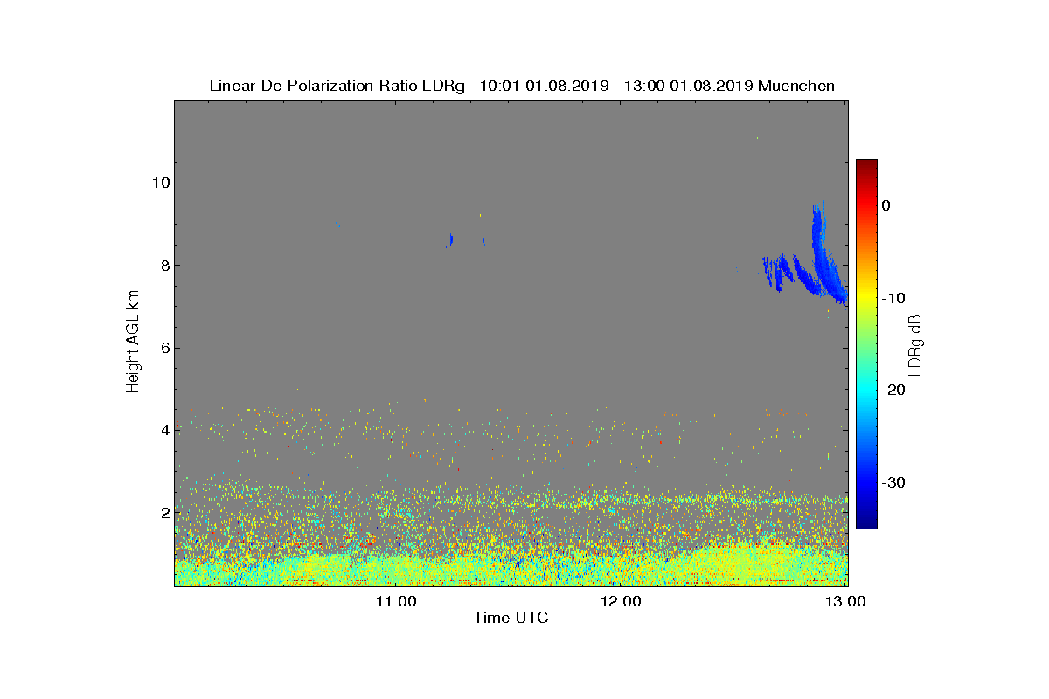
Task: Click the colorbar label 'LDRg dB'
Action: coord(915,344)
